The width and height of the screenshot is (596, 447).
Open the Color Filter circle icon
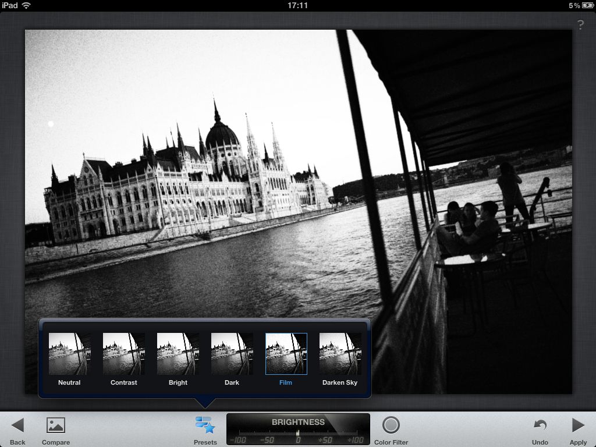(x=391, y=425)
